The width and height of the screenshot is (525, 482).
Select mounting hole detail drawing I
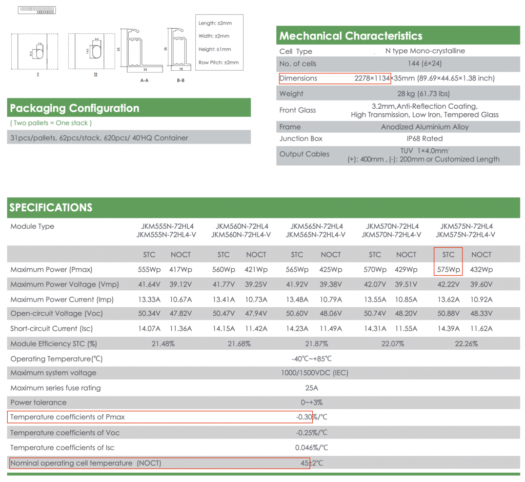(34, 52)
